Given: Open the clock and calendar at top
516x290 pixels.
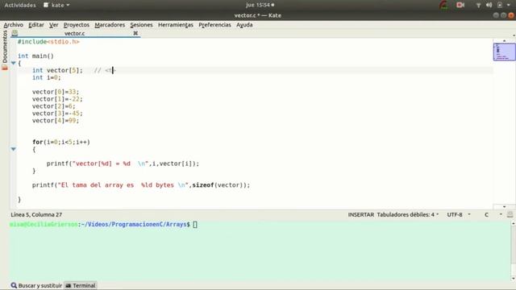Looking at the screenshot, I should click(260, 5).
